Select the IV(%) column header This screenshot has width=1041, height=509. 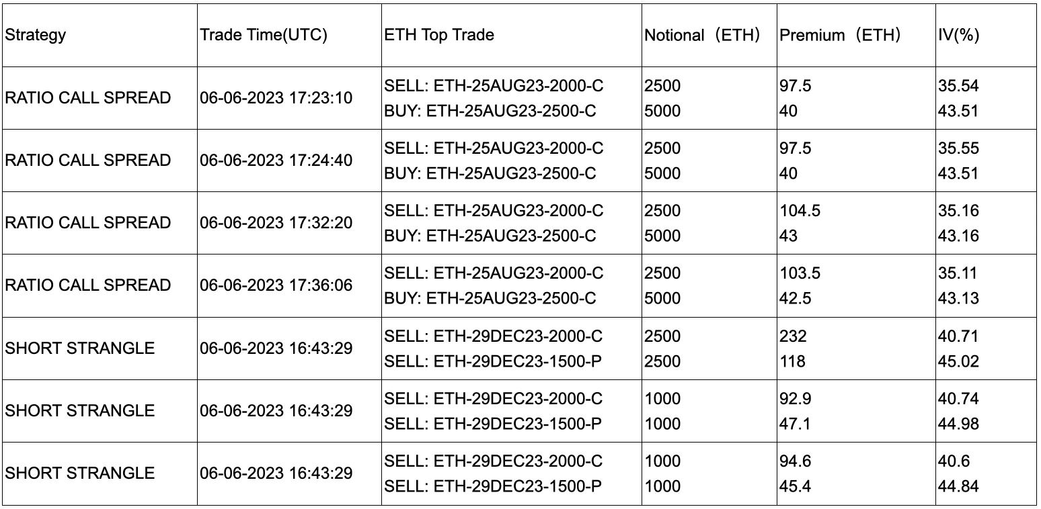(958, 36)
